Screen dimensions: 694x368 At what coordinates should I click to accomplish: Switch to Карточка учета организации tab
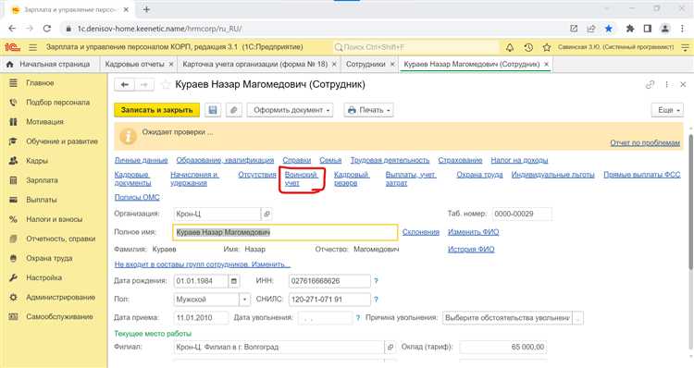click(255, 64)
